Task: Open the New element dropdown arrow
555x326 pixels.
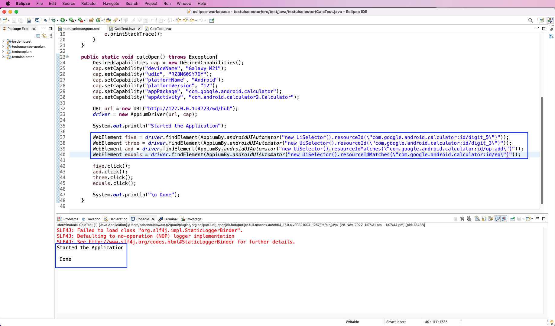Action: coord(8,20)
